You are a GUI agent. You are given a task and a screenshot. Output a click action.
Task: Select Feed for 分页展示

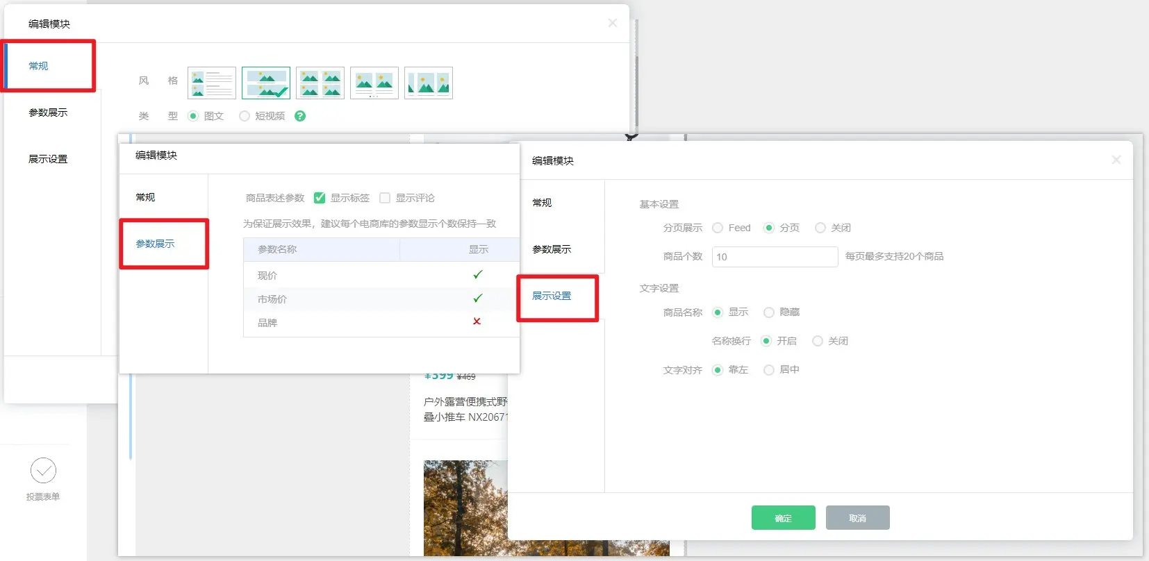pyautogui.click(x=718, y=228)
